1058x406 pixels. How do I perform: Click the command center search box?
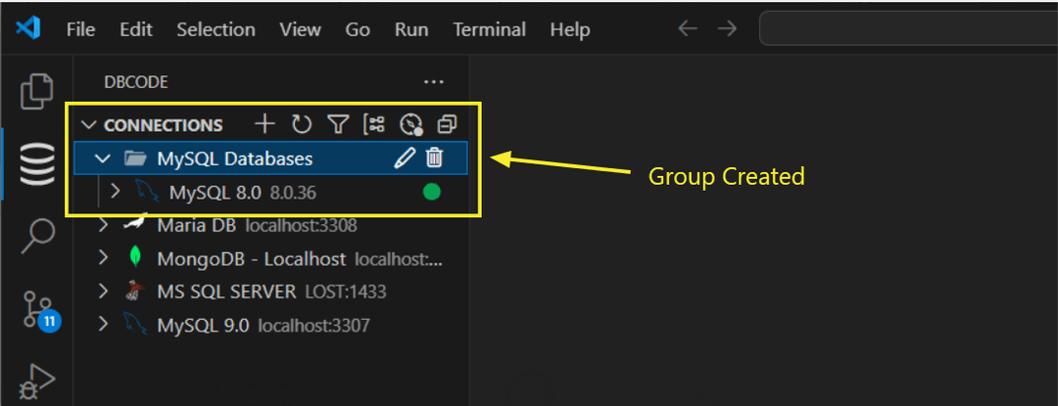[908, 29]
